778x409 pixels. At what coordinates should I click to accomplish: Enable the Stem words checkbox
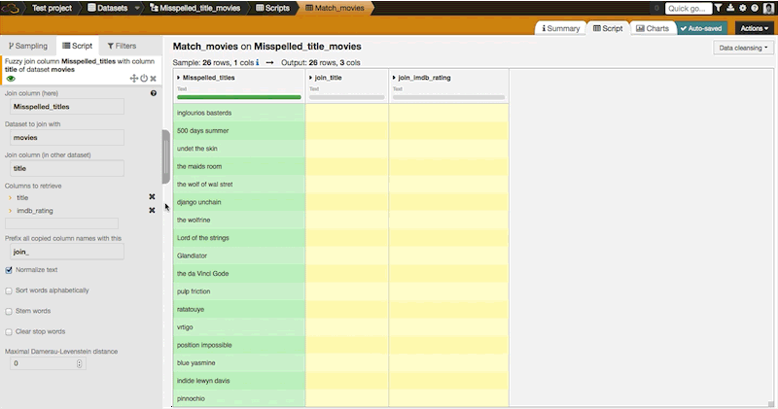[9, 311]
